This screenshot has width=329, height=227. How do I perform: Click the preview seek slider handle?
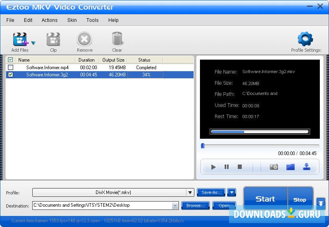coord(203,146)
